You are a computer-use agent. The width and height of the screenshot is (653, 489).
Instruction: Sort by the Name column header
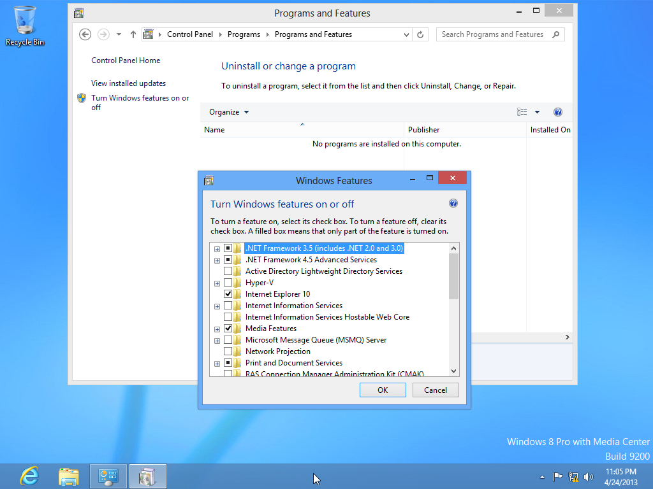pyautogui.click(x=302, y=130)
